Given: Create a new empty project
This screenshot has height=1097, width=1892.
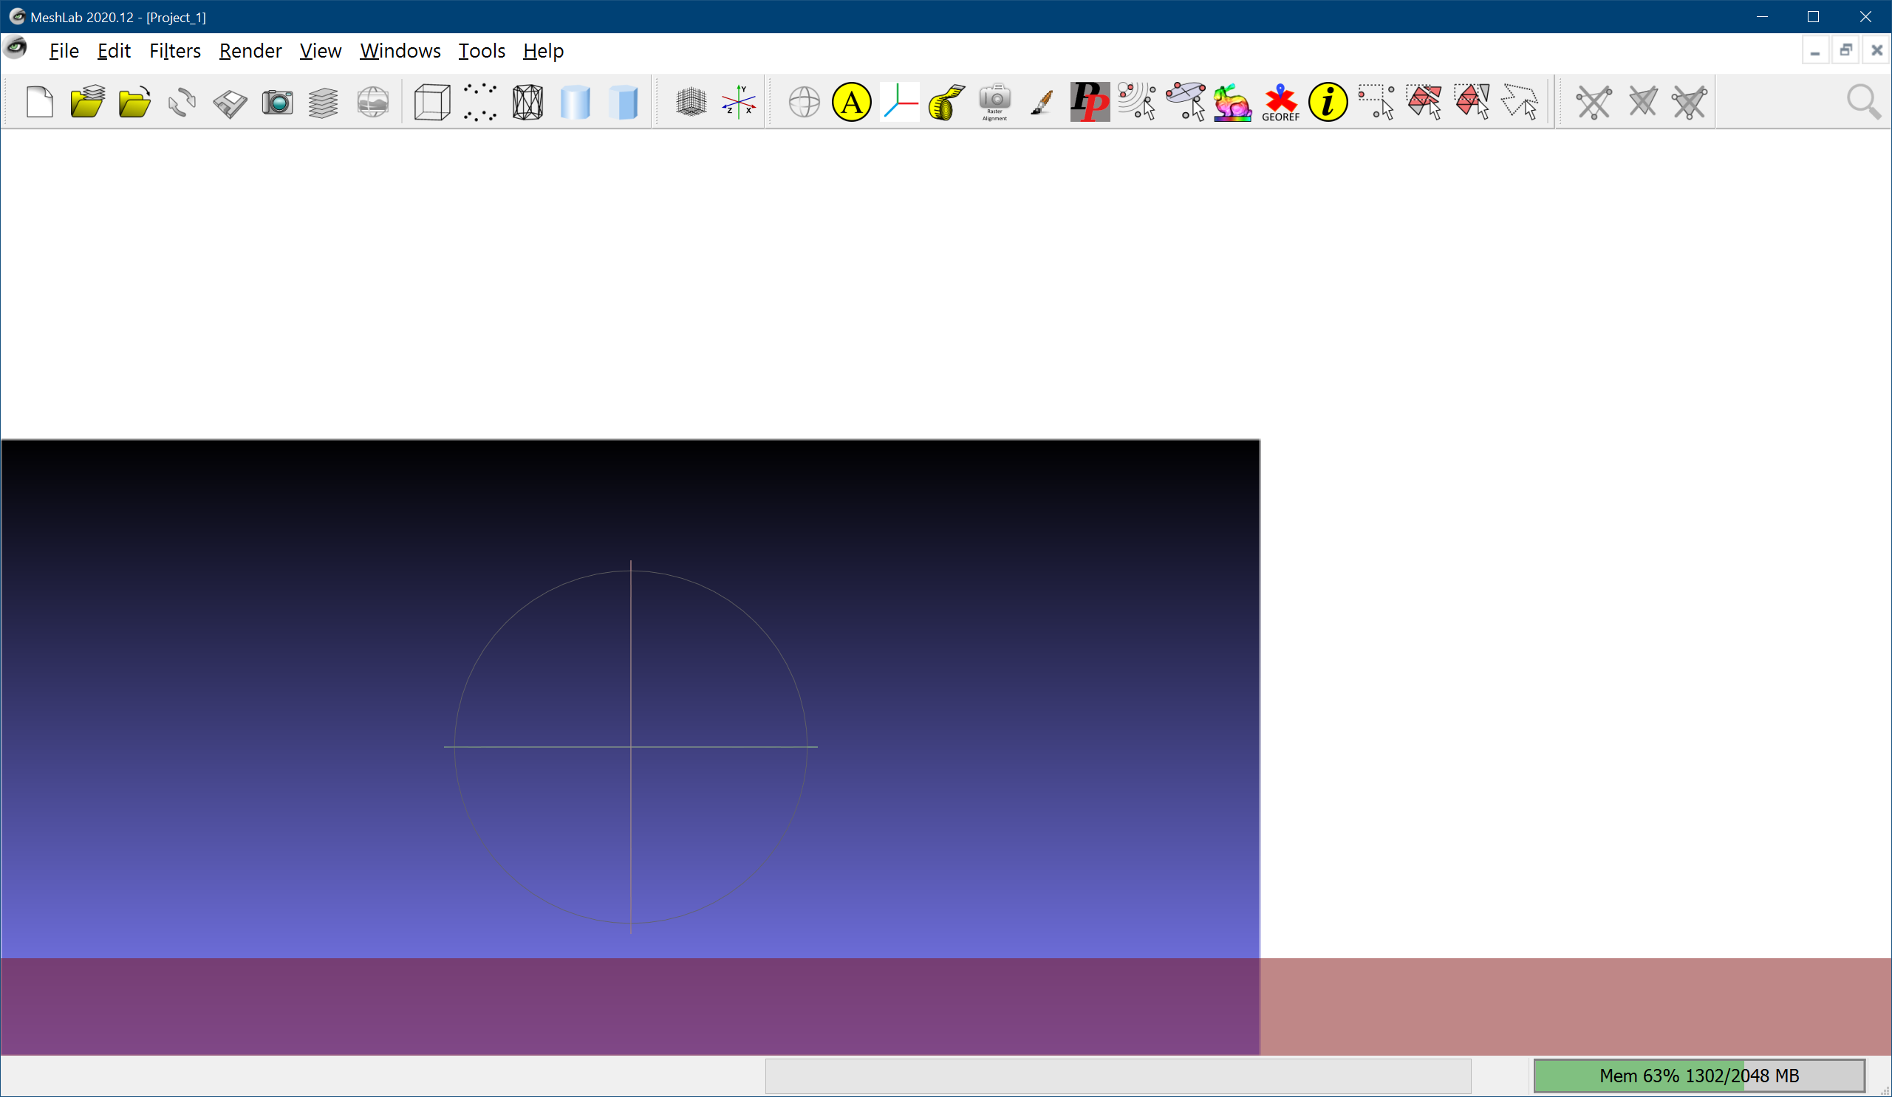Looking at the screenshot, I should (40, 101).
